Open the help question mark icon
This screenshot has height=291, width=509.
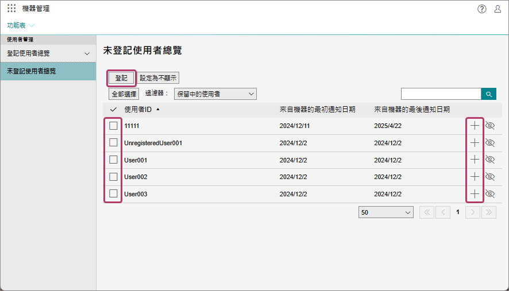click(482, 9)
